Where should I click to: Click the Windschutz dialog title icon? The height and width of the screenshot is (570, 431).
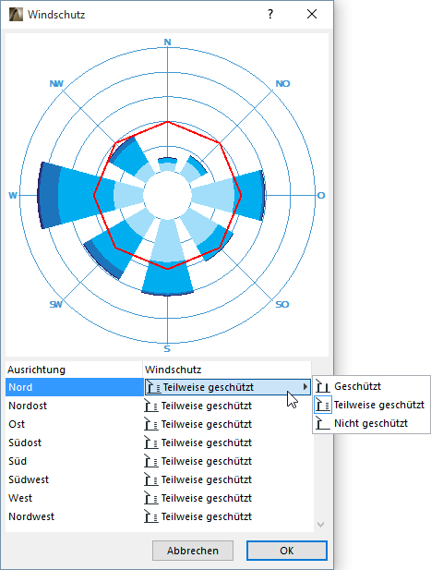point(16,15)
